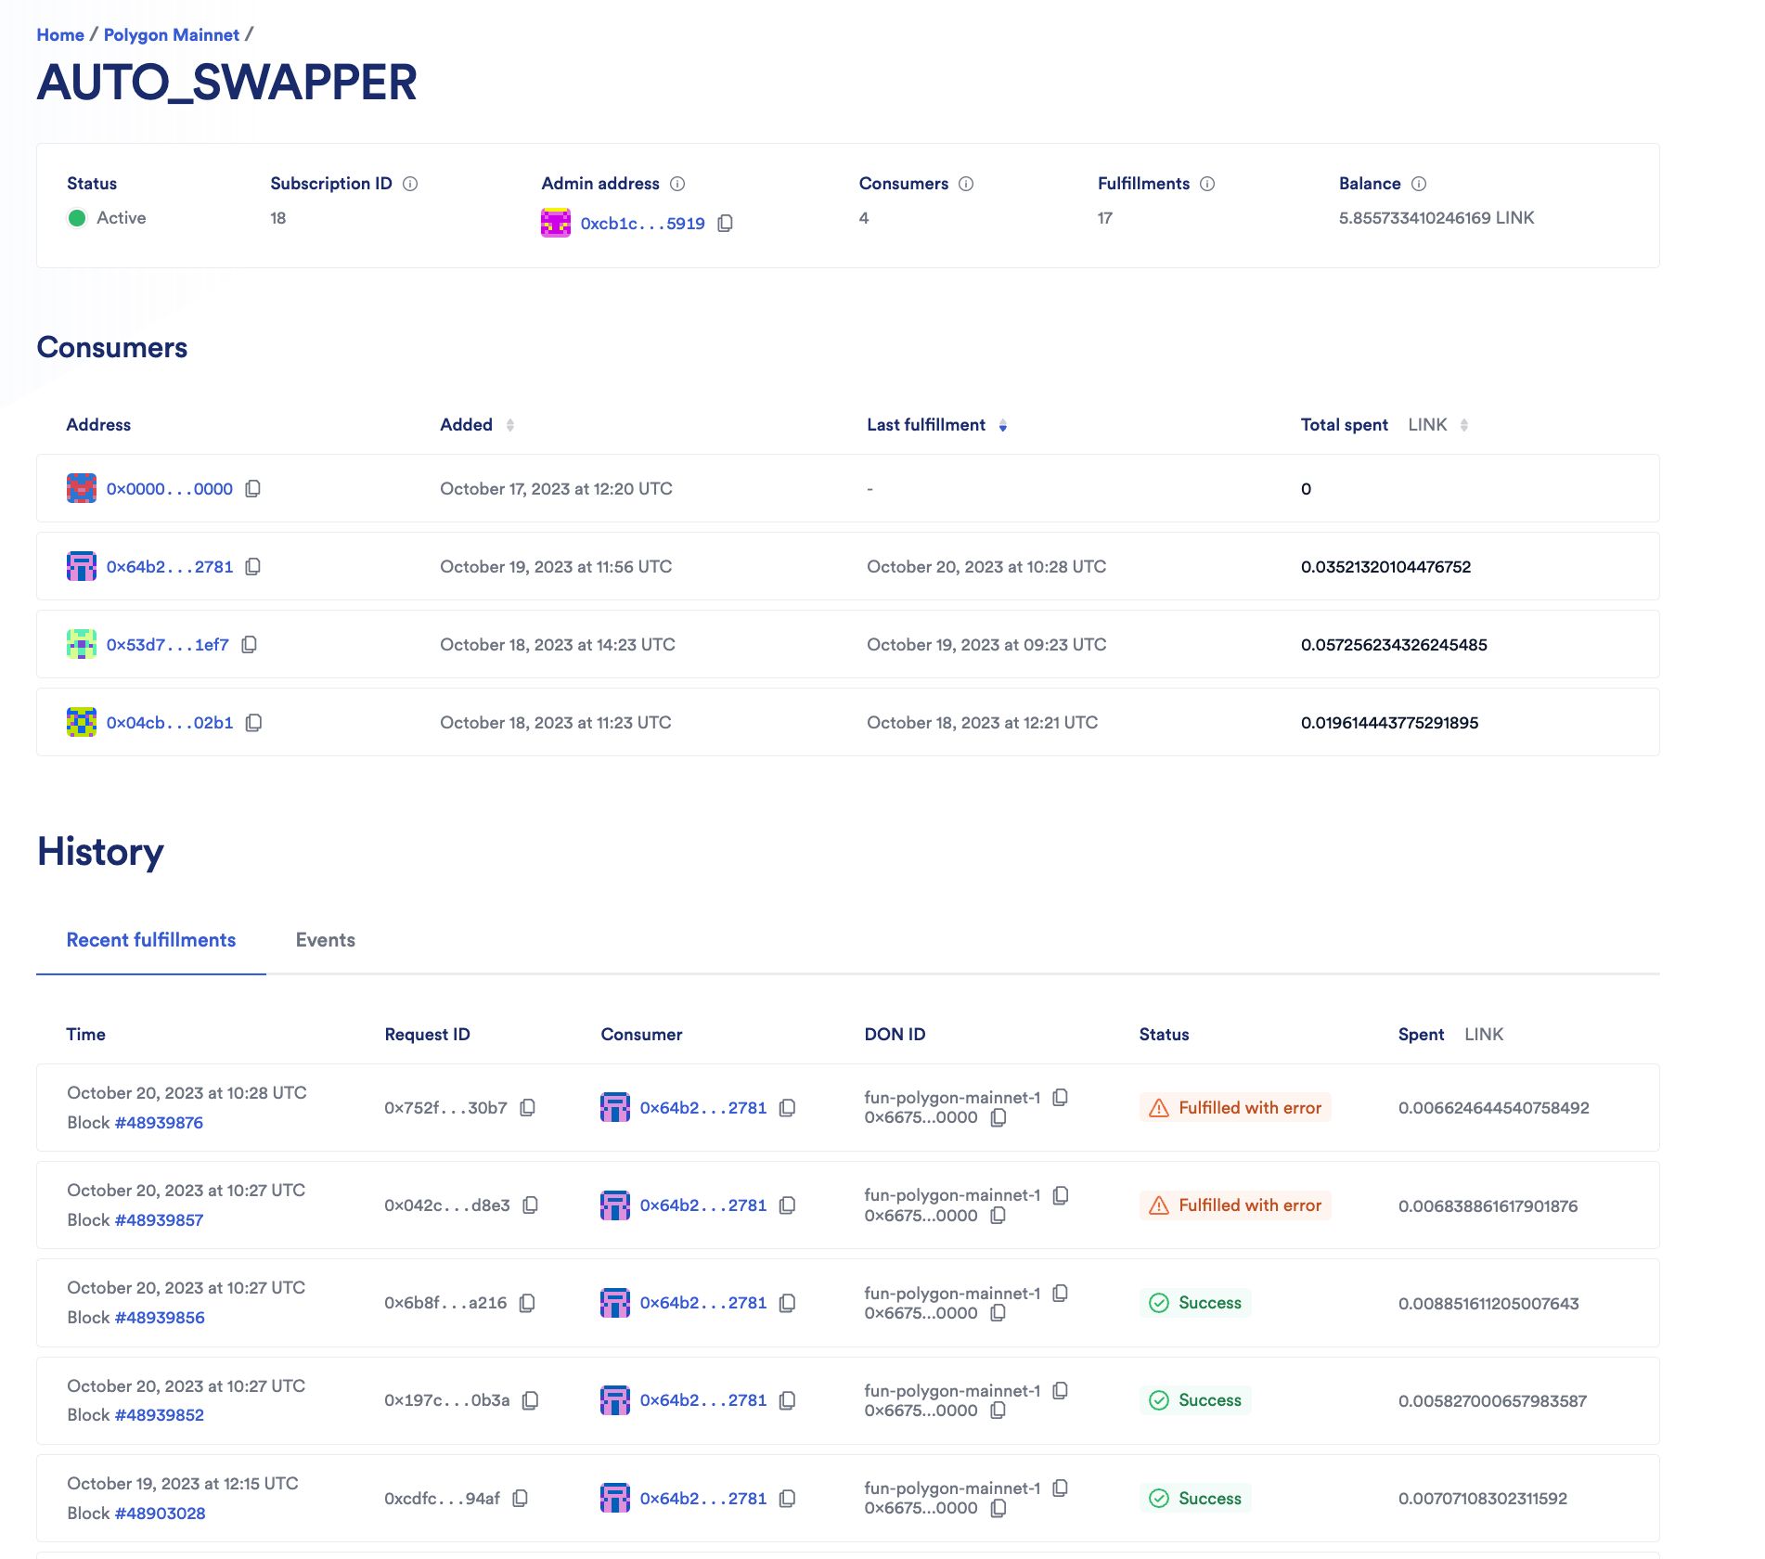Click identicon of consumer 0x0000...0000
Viewport: 1765px width, 1559px height.
coord(82,488)
